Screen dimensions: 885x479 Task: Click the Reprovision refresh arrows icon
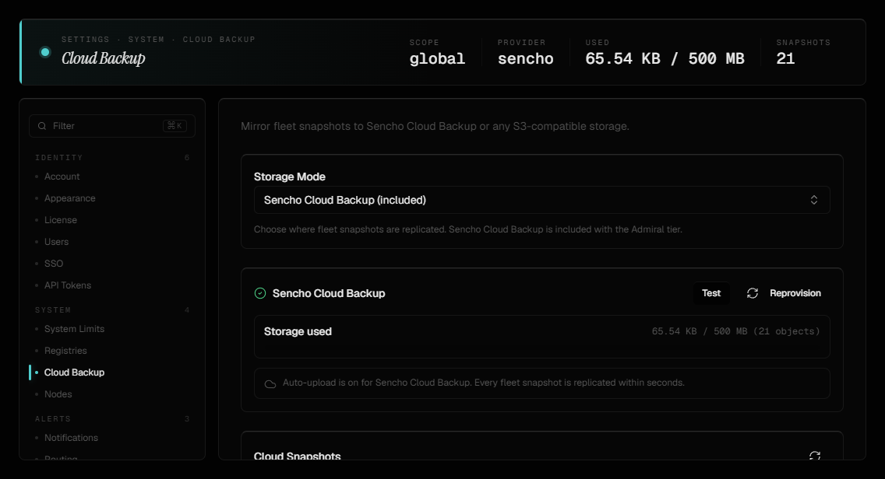click(x=753, y=293)
